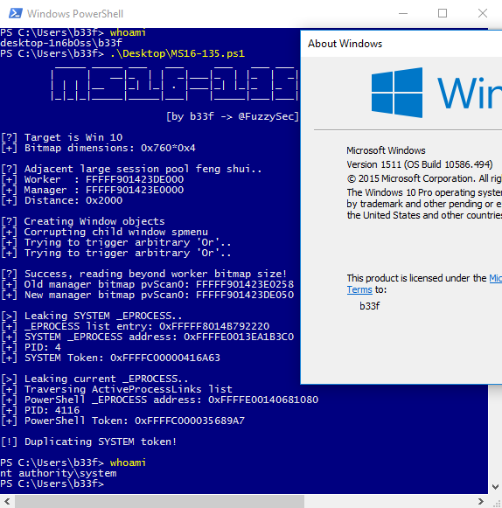
Task: Click the '.\Desktop\MS16-135.ps1' command text
Action: tap(178, 53)
